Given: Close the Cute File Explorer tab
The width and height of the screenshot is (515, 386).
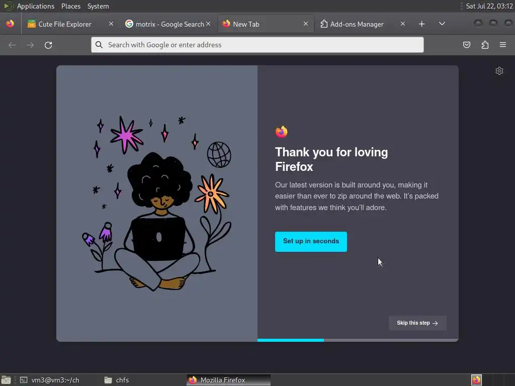Looking at the screenshot, I should [111, 24].
